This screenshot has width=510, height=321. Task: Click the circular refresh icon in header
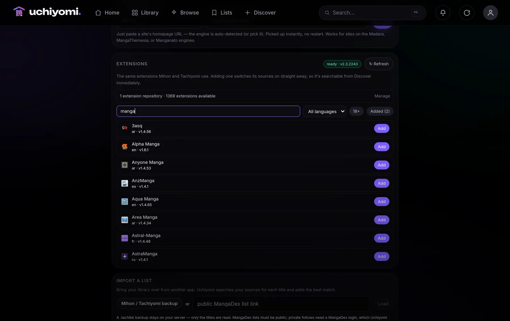point(467,13)
